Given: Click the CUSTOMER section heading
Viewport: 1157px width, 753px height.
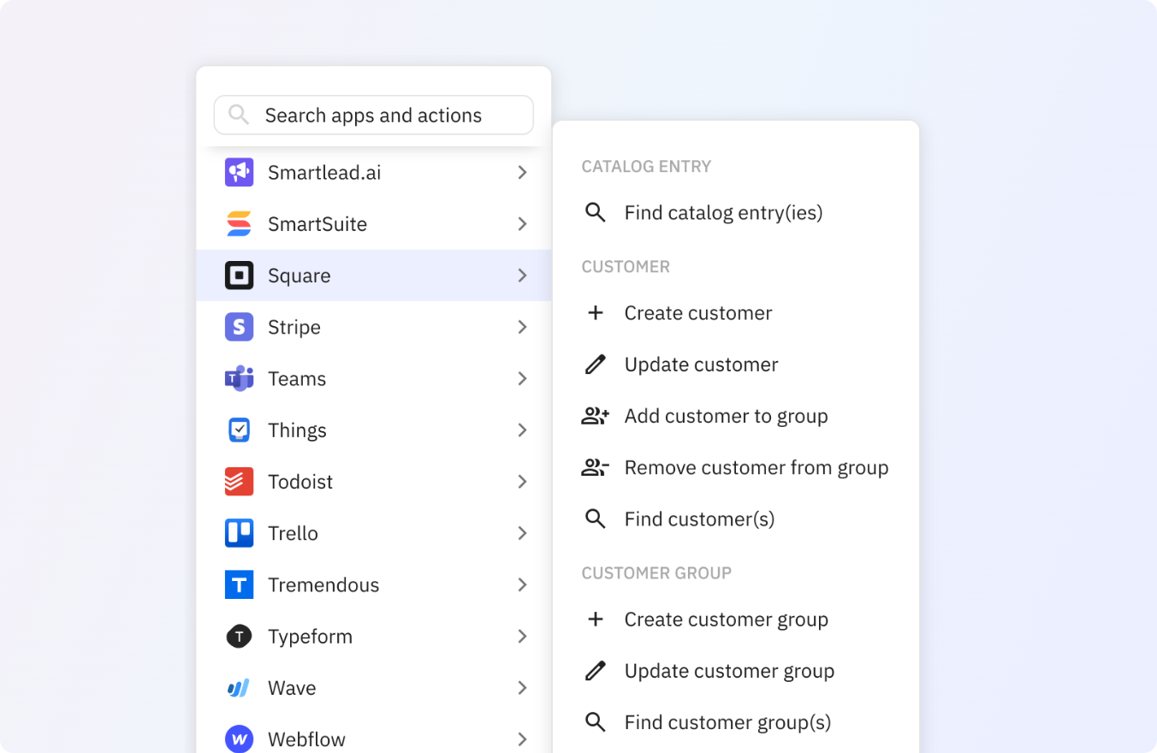Looking at the screenshot, I should (x=626, y=267).
